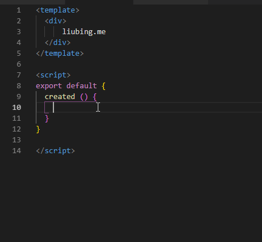Click the yellow opening brace after default
The image size is (262, 242).
pyautogui.click(x=103, y=86)
